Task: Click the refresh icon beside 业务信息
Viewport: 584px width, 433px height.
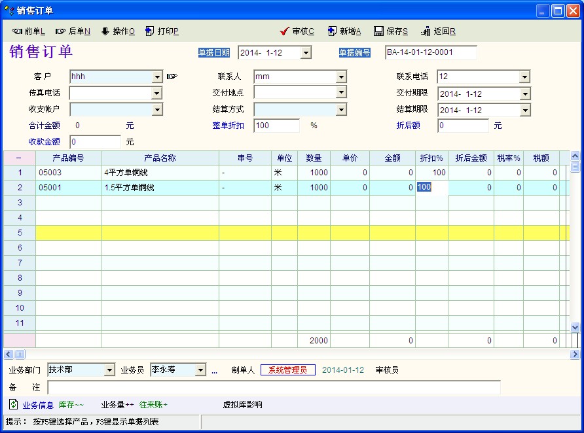Action: [13, 405]
